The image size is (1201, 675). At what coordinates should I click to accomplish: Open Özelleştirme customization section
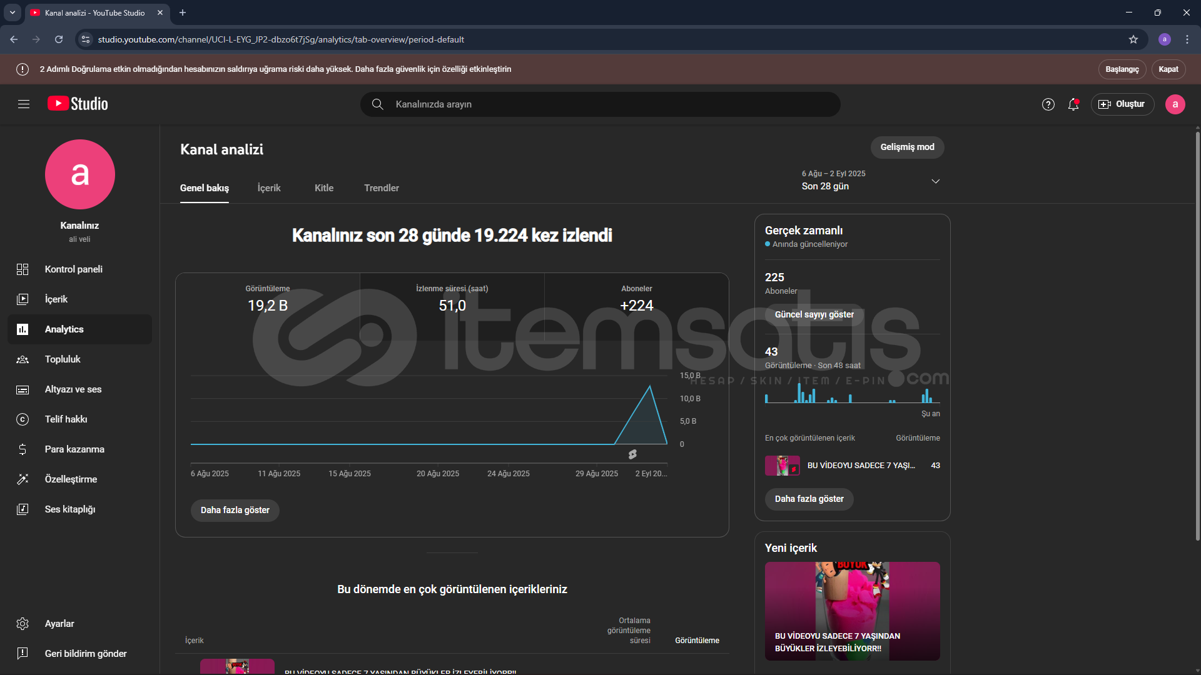tap(80, 479)
